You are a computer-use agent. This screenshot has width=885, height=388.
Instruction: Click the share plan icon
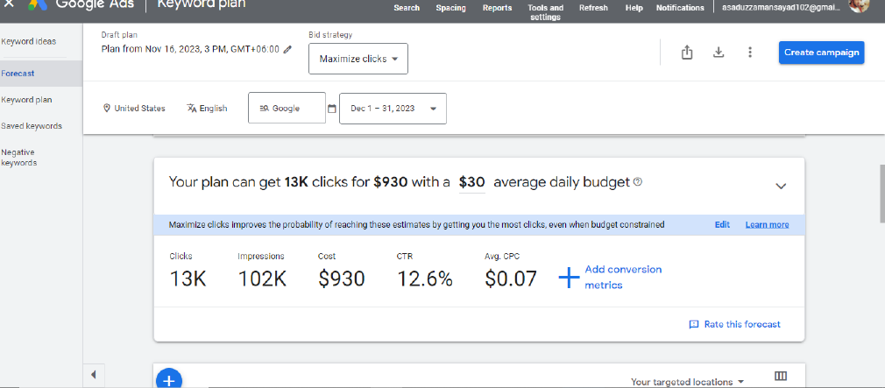point(686,53)
